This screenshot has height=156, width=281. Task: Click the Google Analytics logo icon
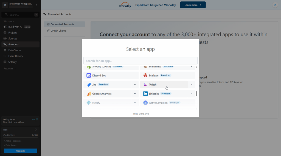[x=89, y=94]
